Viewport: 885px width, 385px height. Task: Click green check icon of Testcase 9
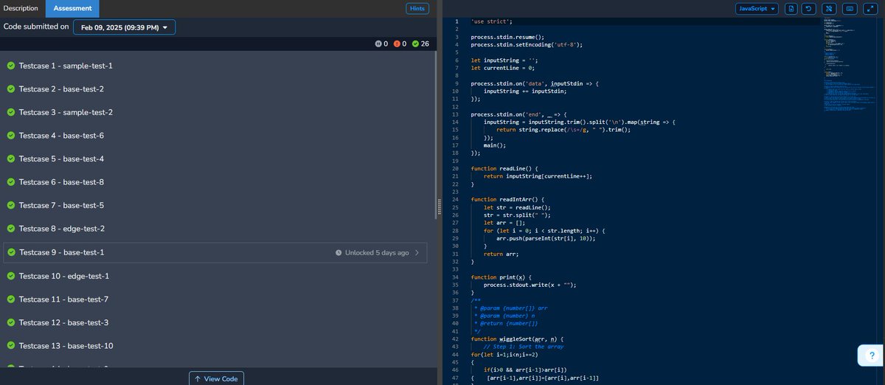coord(11,252)
